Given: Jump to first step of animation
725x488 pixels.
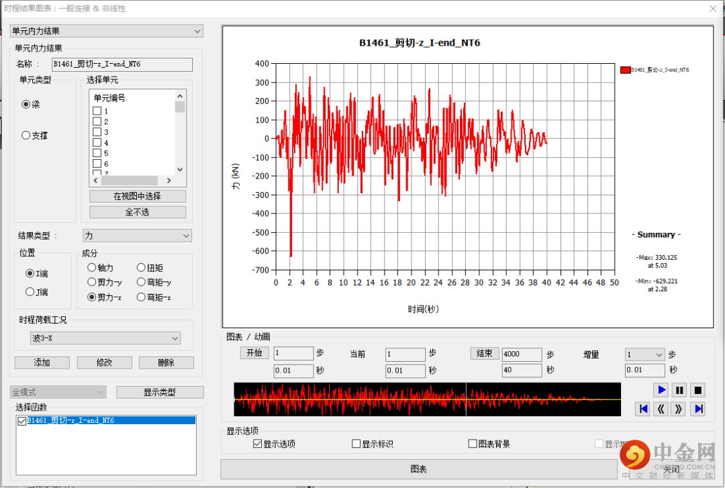Looking at the screenshot, I should (643, 409).
